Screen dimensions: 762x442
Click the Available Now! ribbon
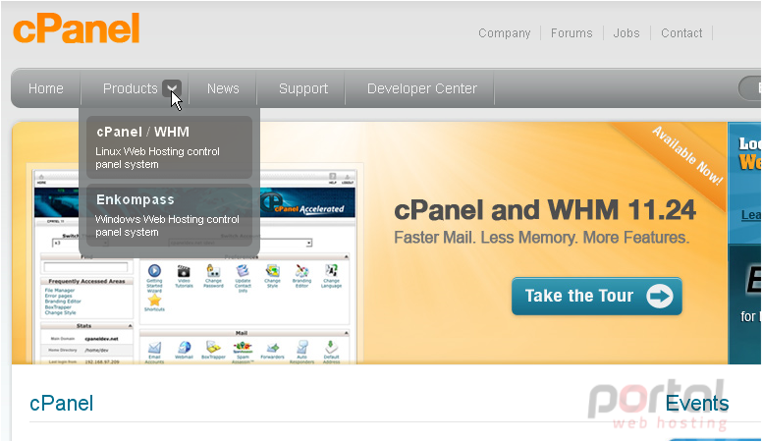tap(686, 155)
